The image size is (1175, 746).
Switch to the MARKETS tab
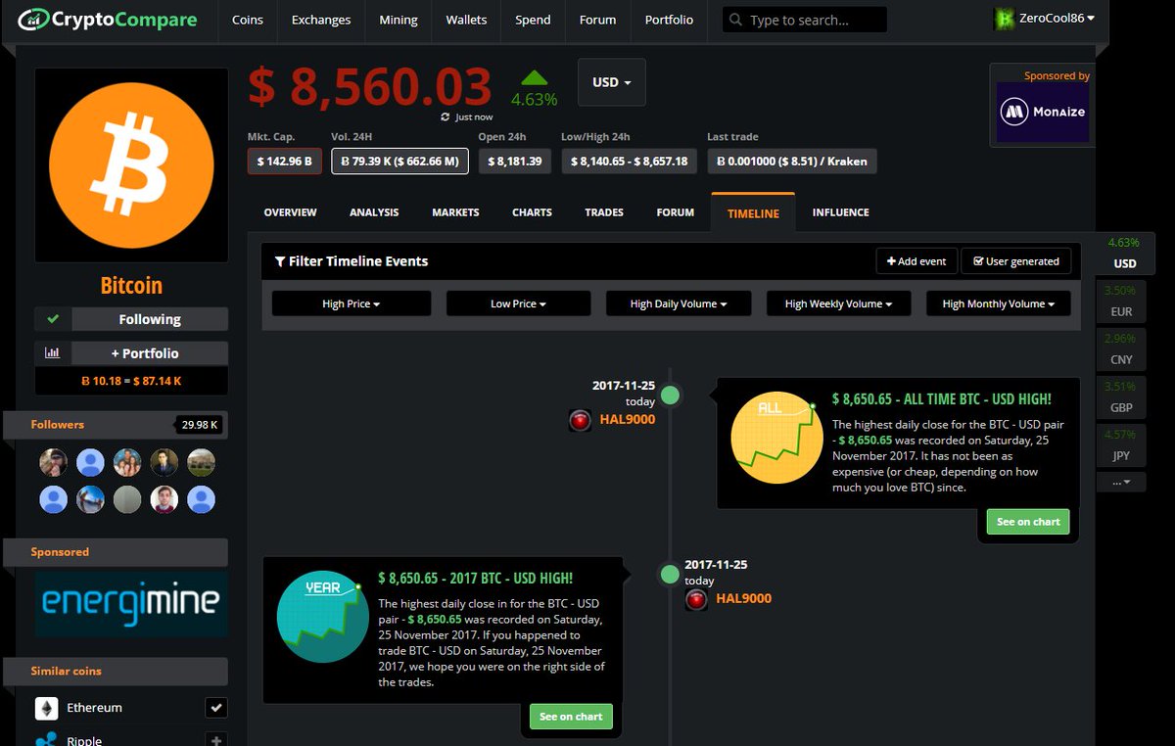coord(455,212)
